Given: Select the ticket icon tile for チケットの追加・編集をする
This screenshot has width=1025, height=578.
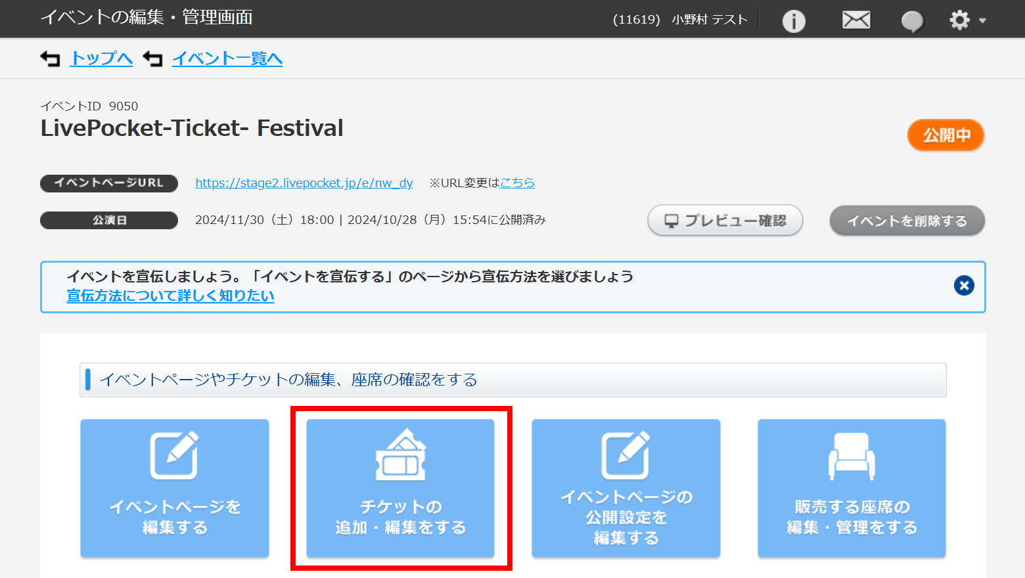Looking at the screenshot, I should tap(401, 456).
